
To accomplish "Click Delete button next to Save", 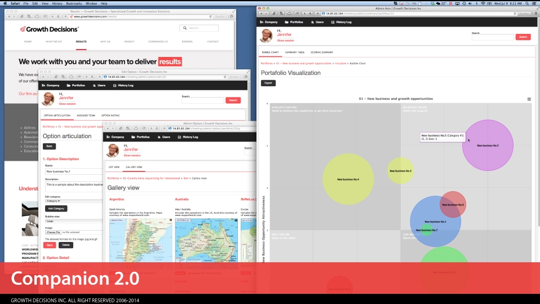I will tap(66, 245).
